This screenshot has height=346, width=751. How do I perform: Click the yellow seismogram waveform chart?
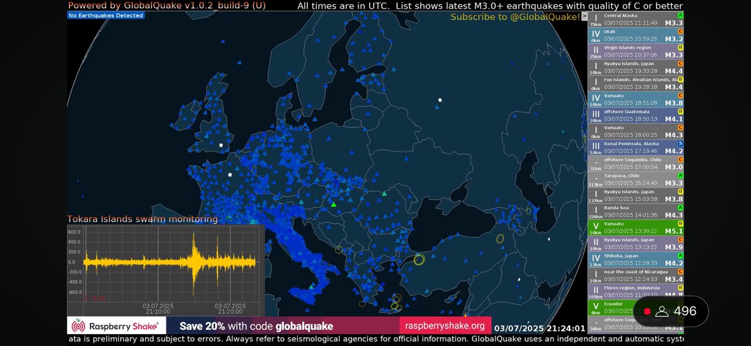point(170,262)
